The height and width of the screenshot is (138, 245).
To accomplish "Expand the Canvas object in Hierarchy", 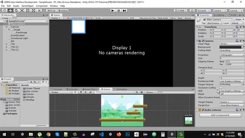I will (x=7, y=27).
